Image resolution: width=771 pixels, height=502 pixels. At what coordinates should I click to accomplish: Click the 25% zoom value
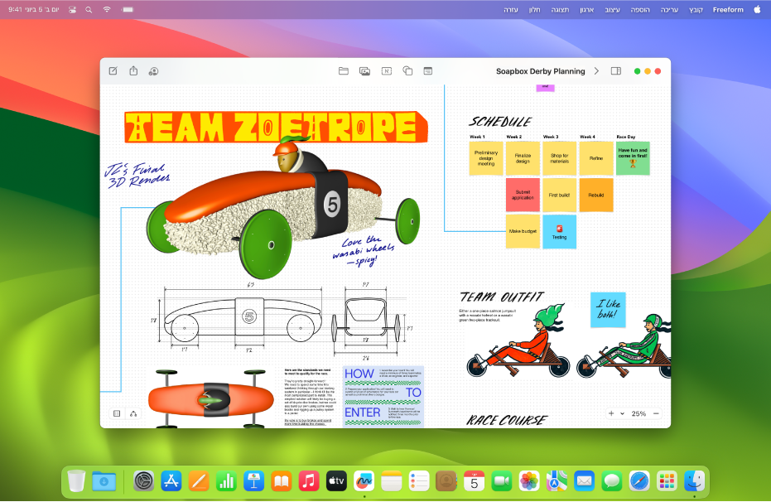[x=638, y=413]
